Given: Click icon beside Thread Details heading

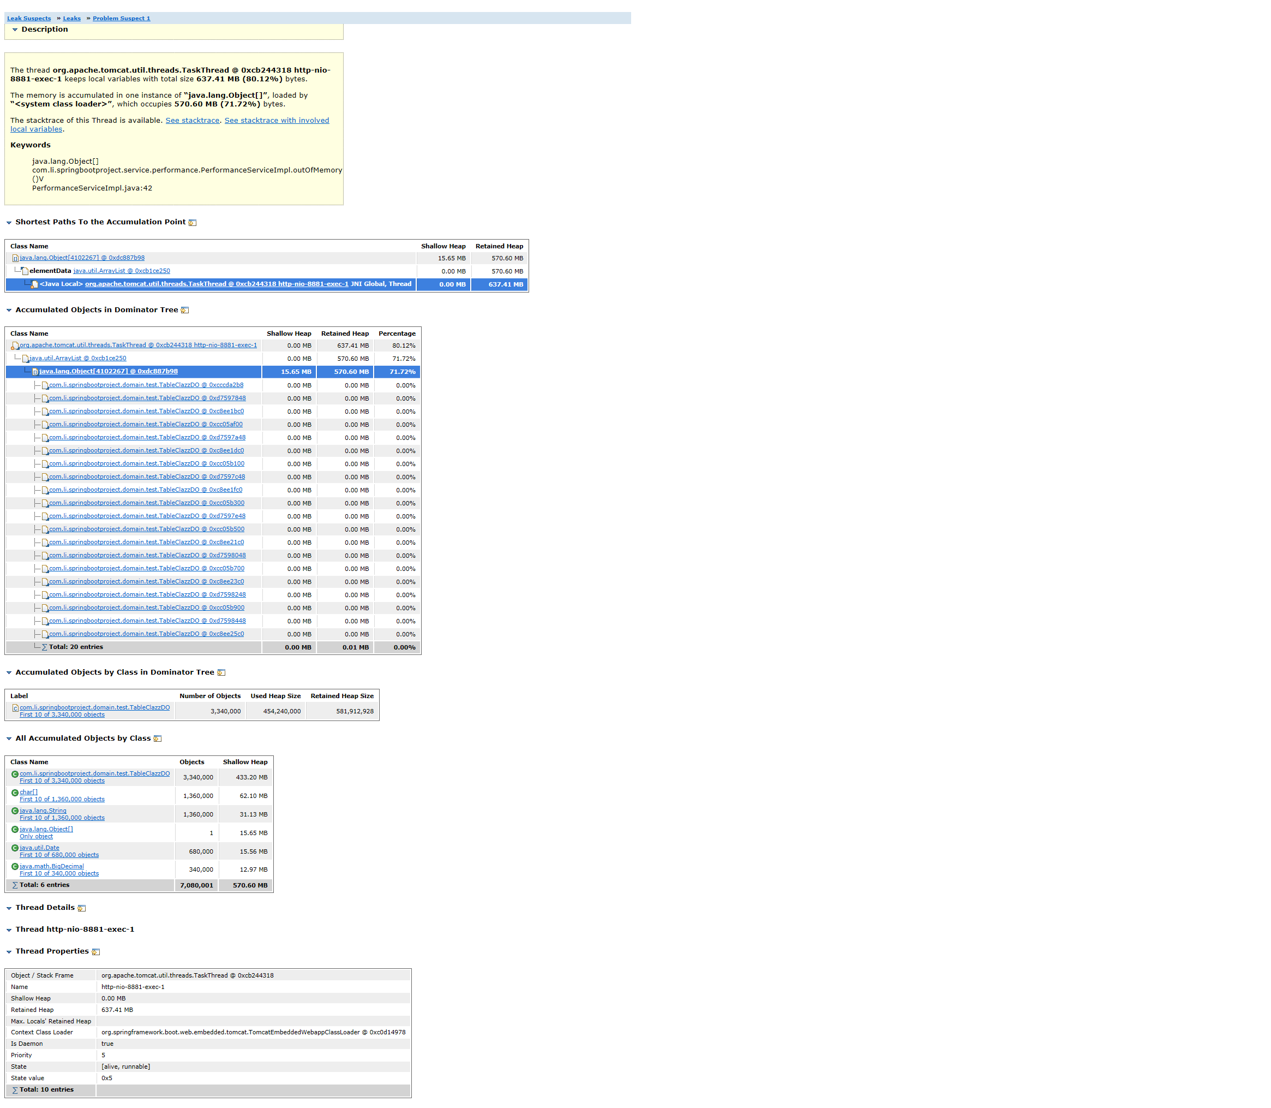Looking at the screenshot, I should [x=82, y=908].
